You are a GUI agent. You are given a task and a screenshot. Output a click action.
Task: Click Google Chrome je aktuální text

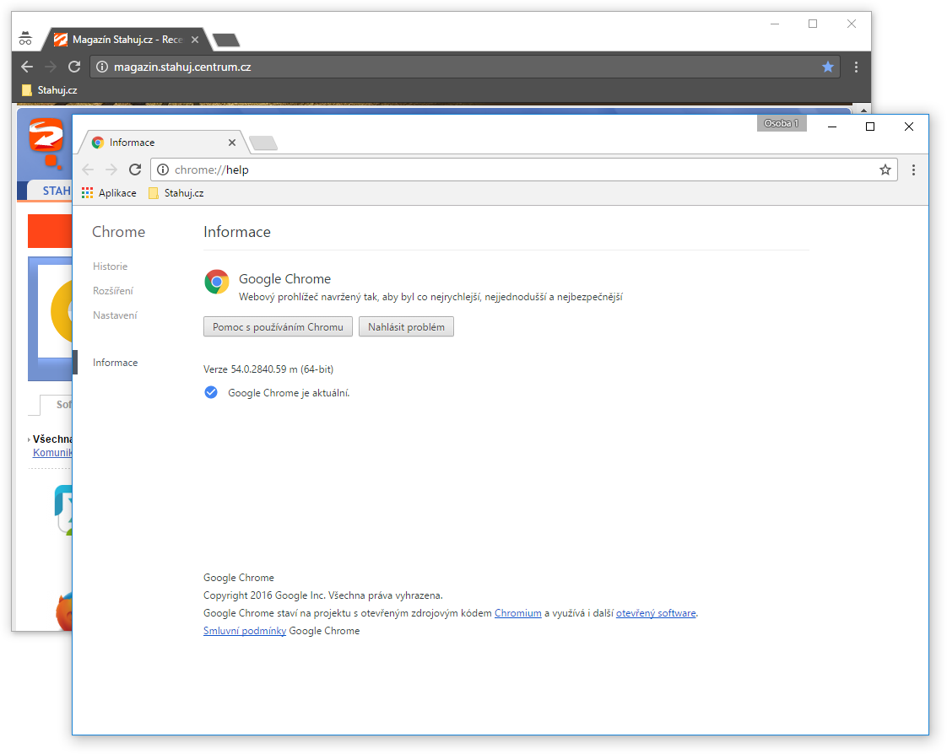pyautogui.click(x=289, y=393)
